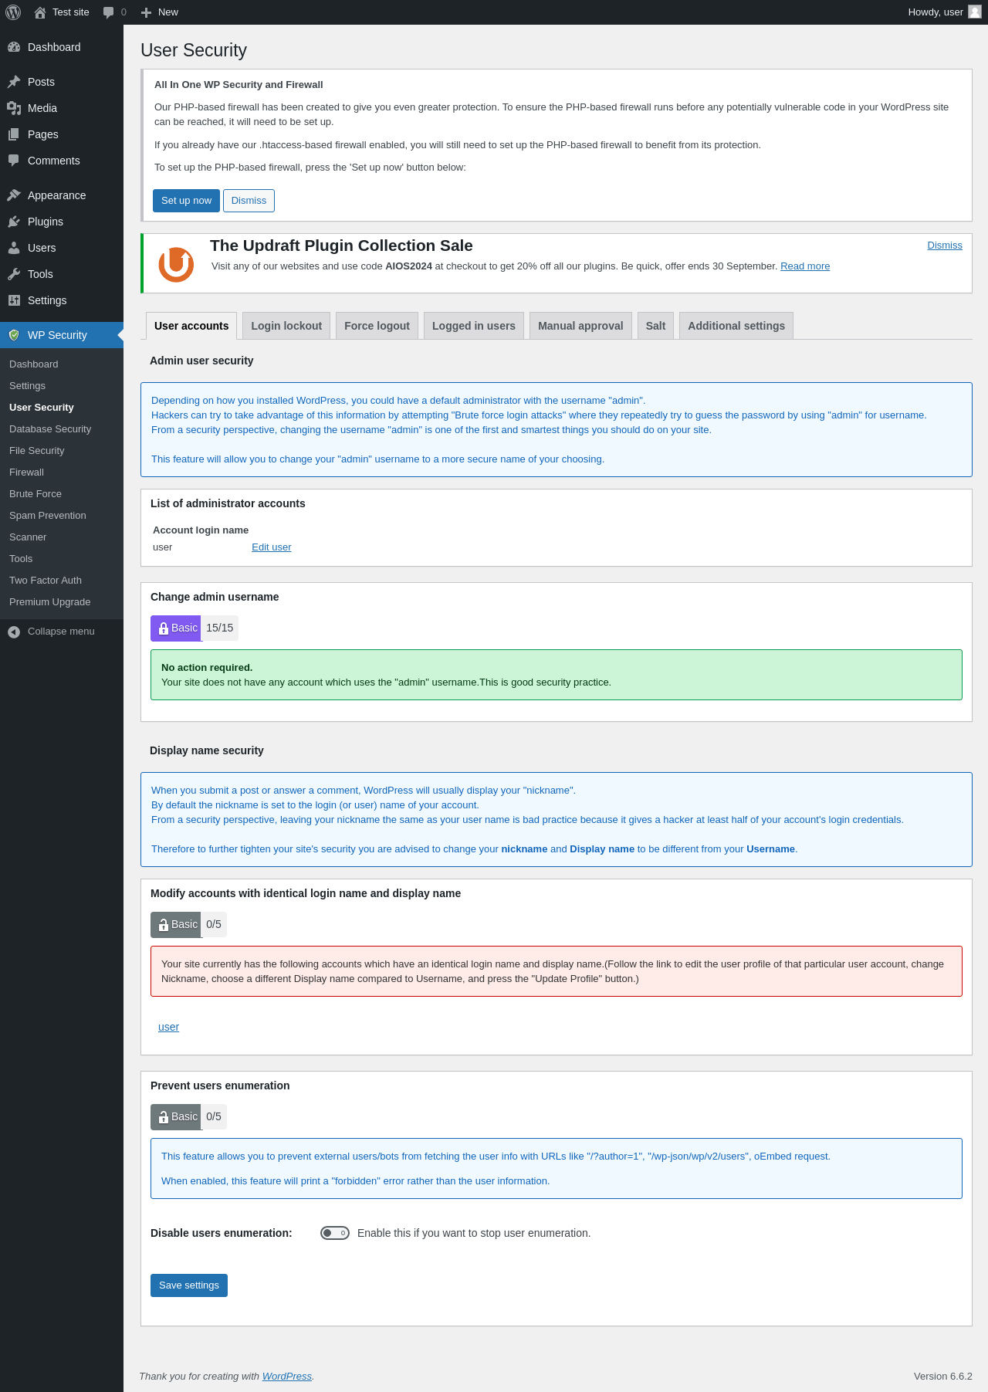
Task: Click the Plugins plug icon
Action: tap(14, 222)
